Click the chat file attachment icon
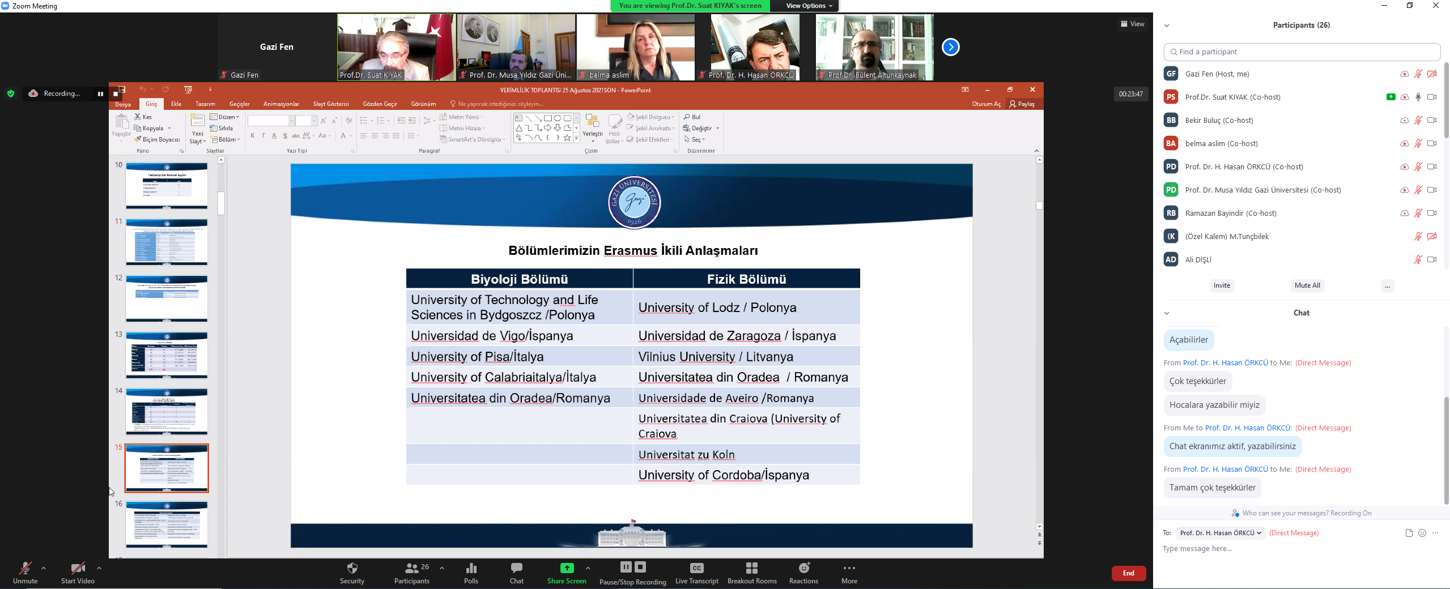Image resolution: width=1450 pixels, height=589 pixels. point(1409,533)
